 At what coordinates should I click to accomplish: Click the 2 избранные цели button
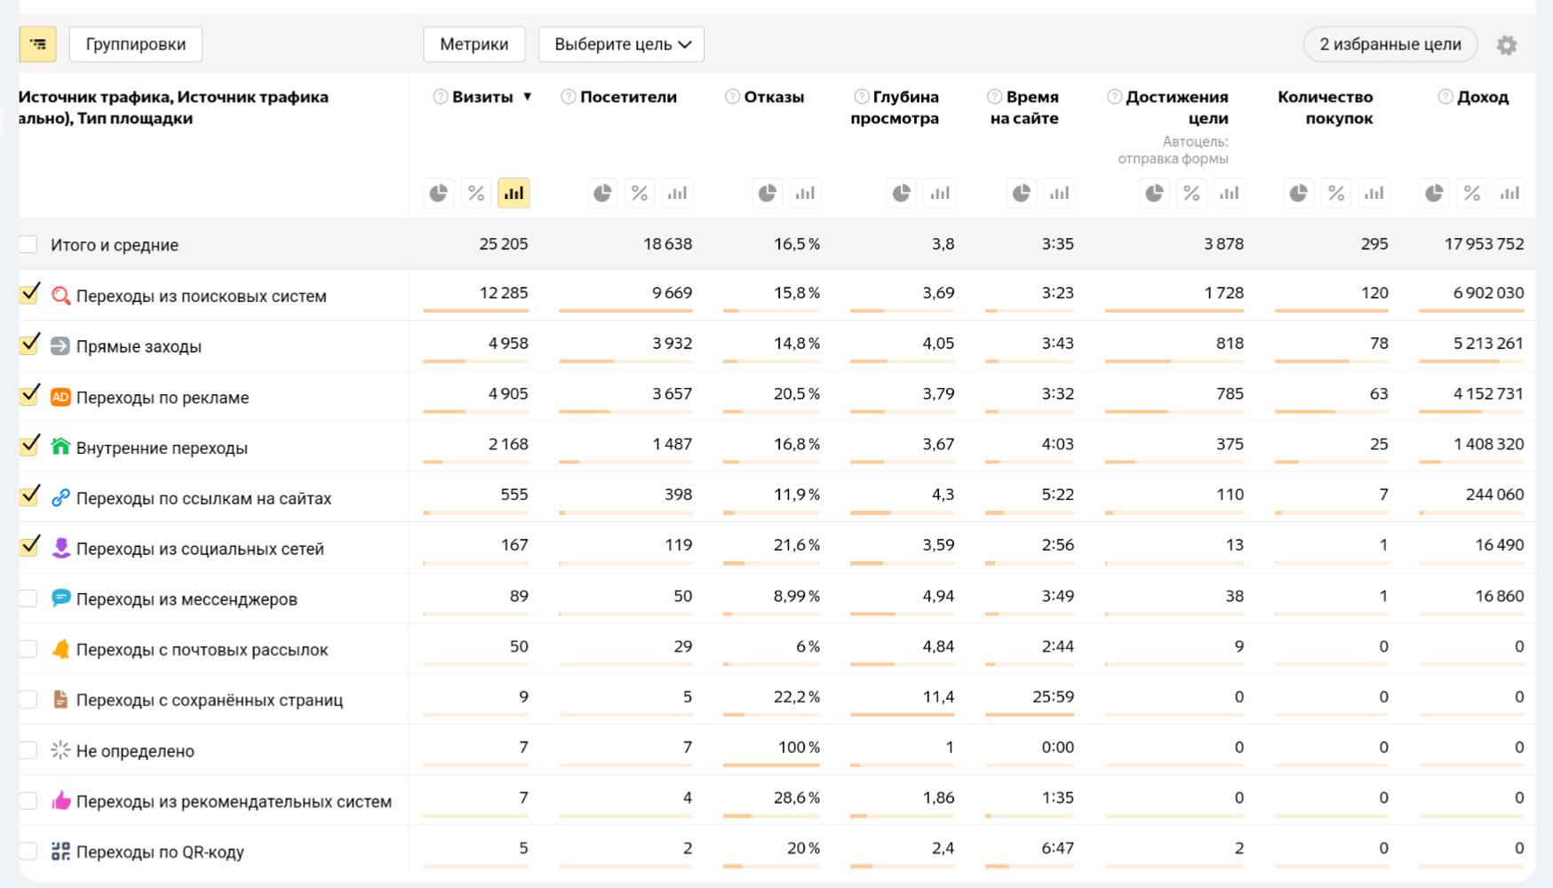click(x=1390, y=44)
